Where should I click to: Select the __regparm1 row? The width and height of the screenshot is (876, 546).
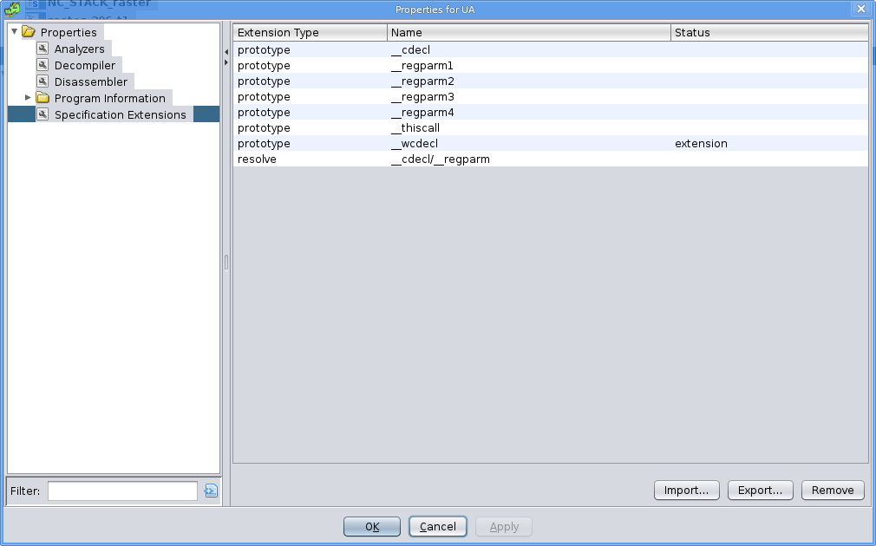551,65
